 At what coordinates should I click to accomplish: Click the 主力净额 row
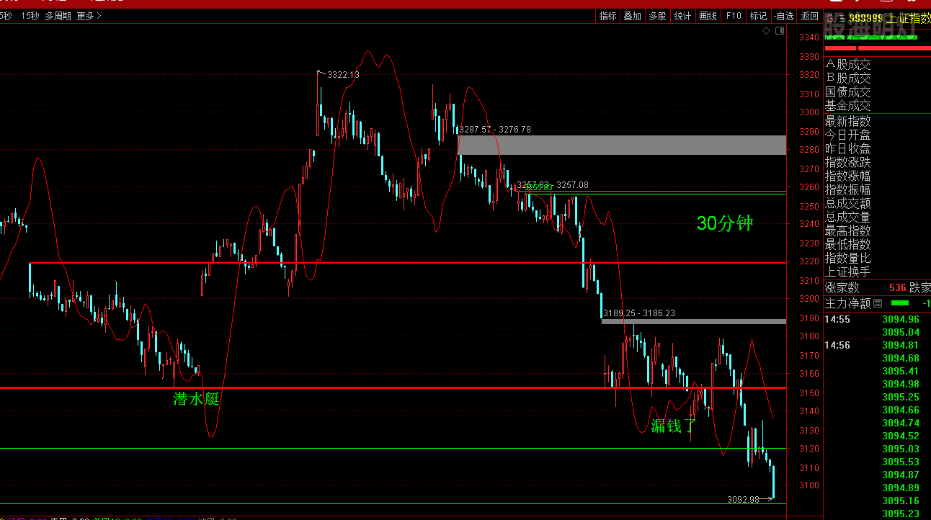point(878,303)
